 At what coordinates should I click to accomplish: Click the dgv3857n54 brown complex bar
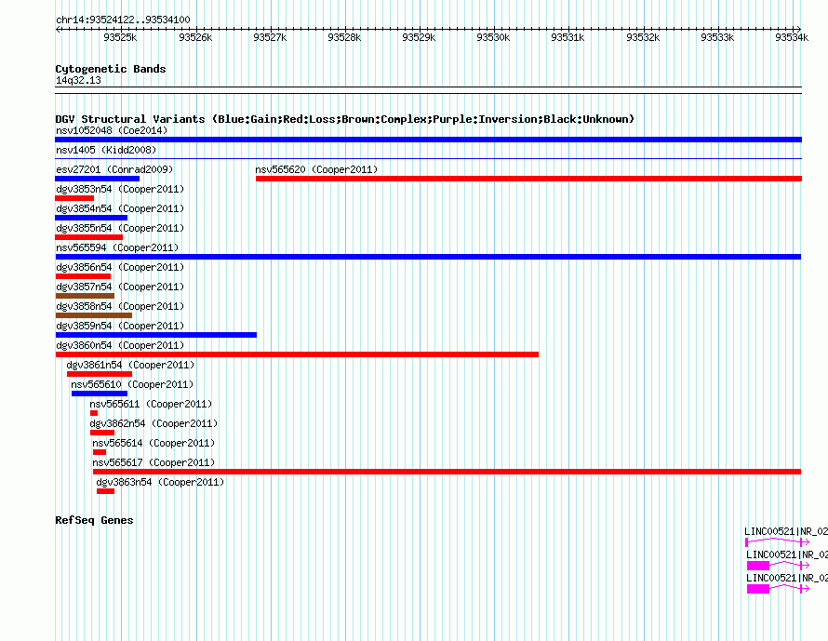coord(85,296)
